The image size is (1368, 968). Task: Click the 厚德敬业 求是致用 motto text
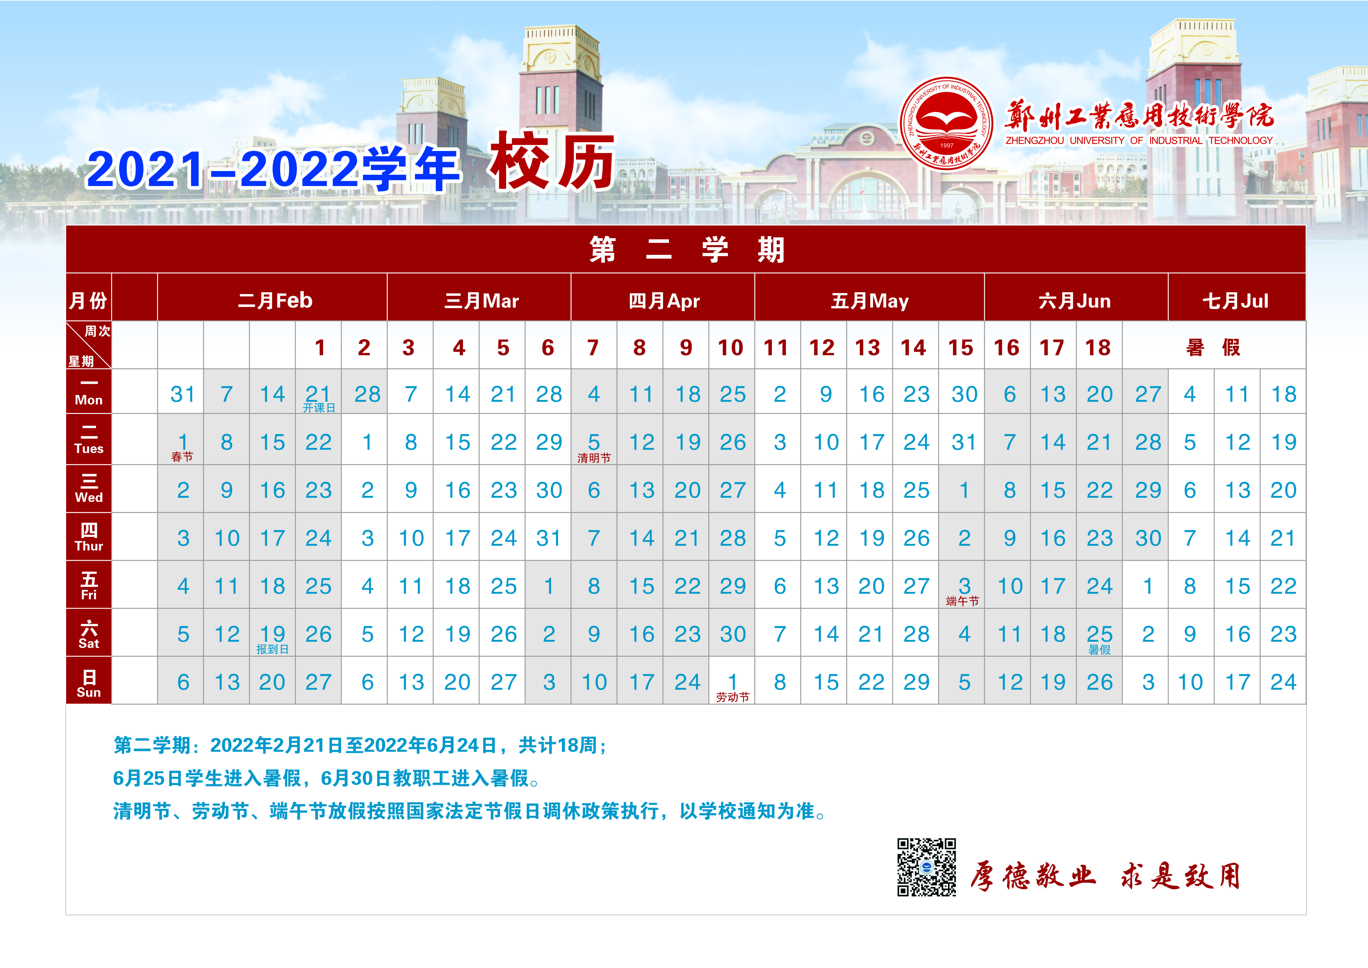(1105, 876)
